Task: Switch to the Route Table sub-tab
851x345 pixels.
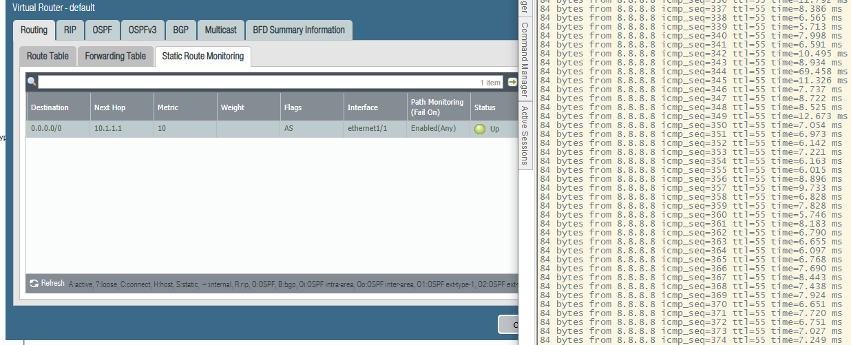Action: click(48, 56)
